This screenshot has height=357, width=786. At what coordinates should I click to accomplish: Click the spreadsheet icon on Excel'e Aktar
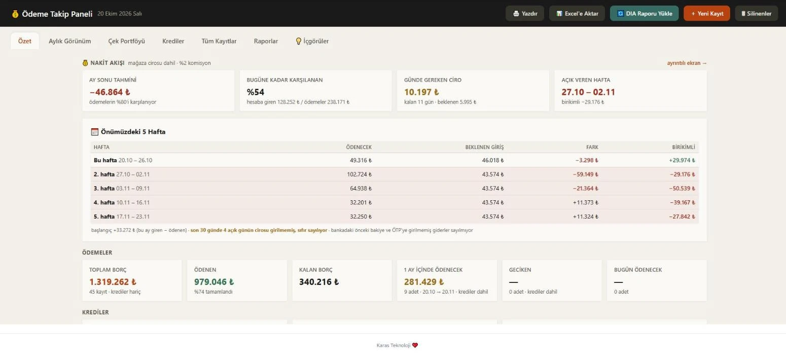[559, 14]
